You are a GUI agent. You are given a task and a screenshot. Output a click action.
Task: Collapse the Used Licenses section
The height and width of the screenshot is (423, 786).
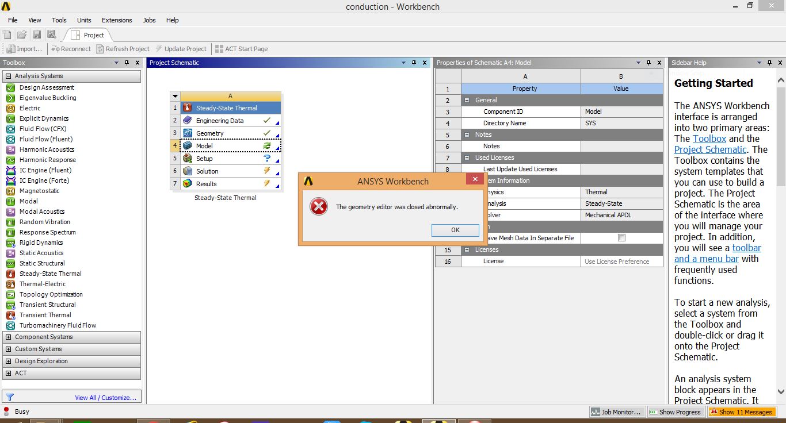click(x=467, y=157)
